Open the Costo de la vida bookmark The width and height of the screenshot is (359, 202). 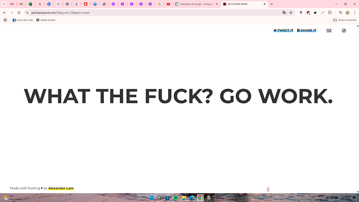coord(23,20)
